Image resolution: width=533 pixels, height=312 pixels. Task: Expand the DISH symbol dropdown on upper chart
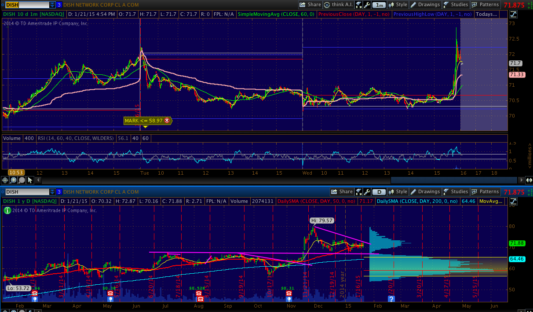pyautogui.click(x=52, y=5)
